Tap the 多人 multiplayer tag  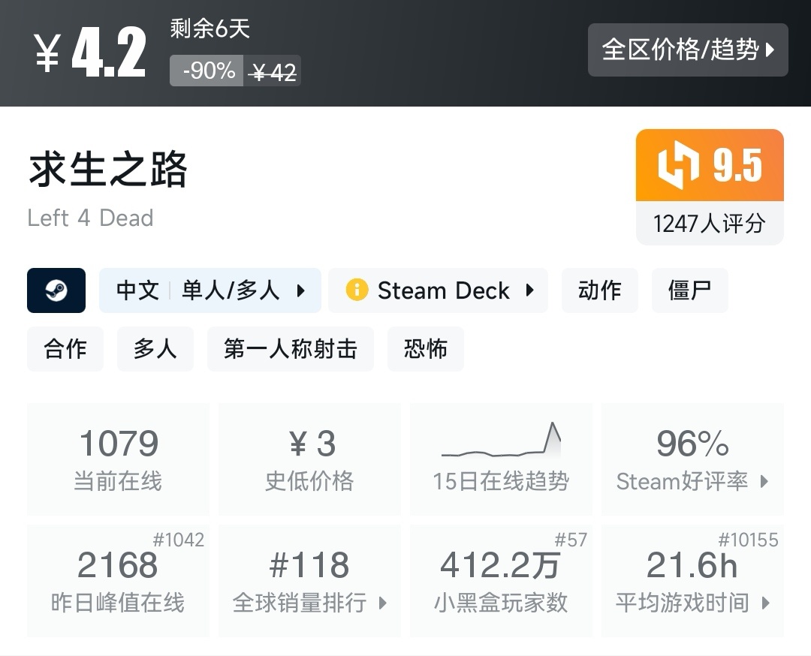point(155,349)
